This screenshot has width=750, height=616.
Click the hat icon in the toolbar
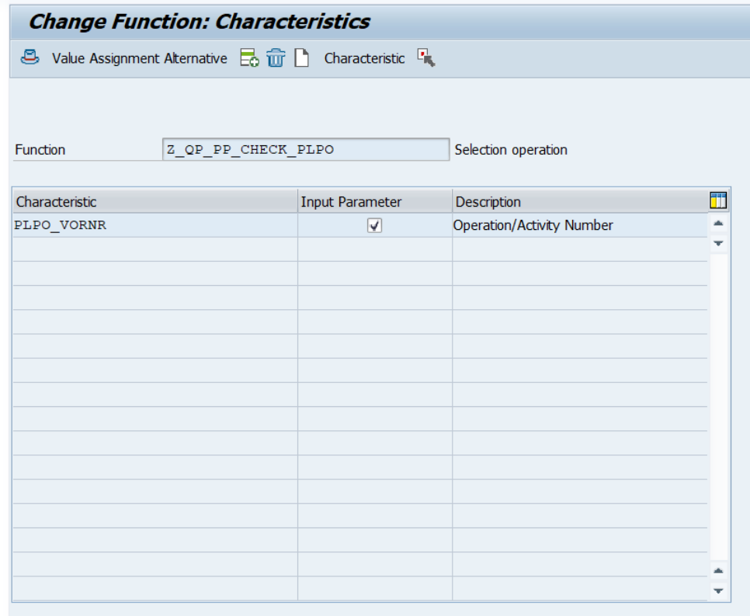[x=30, y=58]
